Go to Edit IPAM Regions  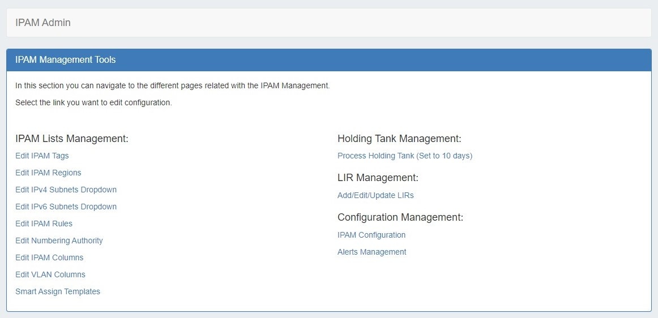click(48, 173)
